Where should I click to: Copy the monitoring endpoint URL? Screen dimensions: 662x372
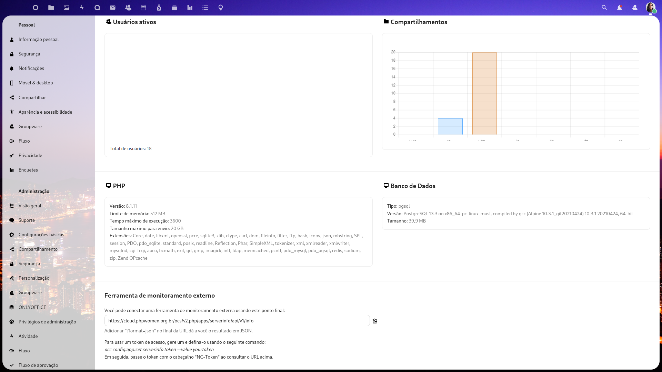point(375,321)
